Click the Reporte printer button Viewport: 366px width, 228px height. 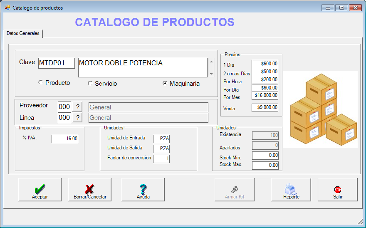[x=291, y=190]
